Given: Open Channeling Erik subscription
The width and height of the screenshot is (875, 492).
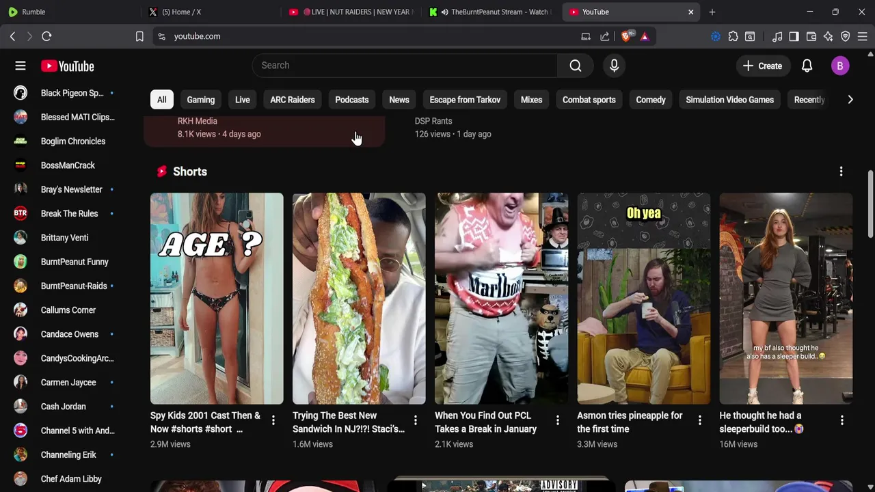Looking at the screenshot, I should 67,455.
